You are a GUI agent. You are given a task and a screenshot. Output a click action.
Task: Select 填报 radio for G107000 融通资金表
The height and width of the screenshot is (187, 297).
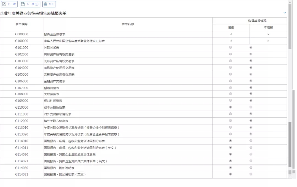pos(230,88)
